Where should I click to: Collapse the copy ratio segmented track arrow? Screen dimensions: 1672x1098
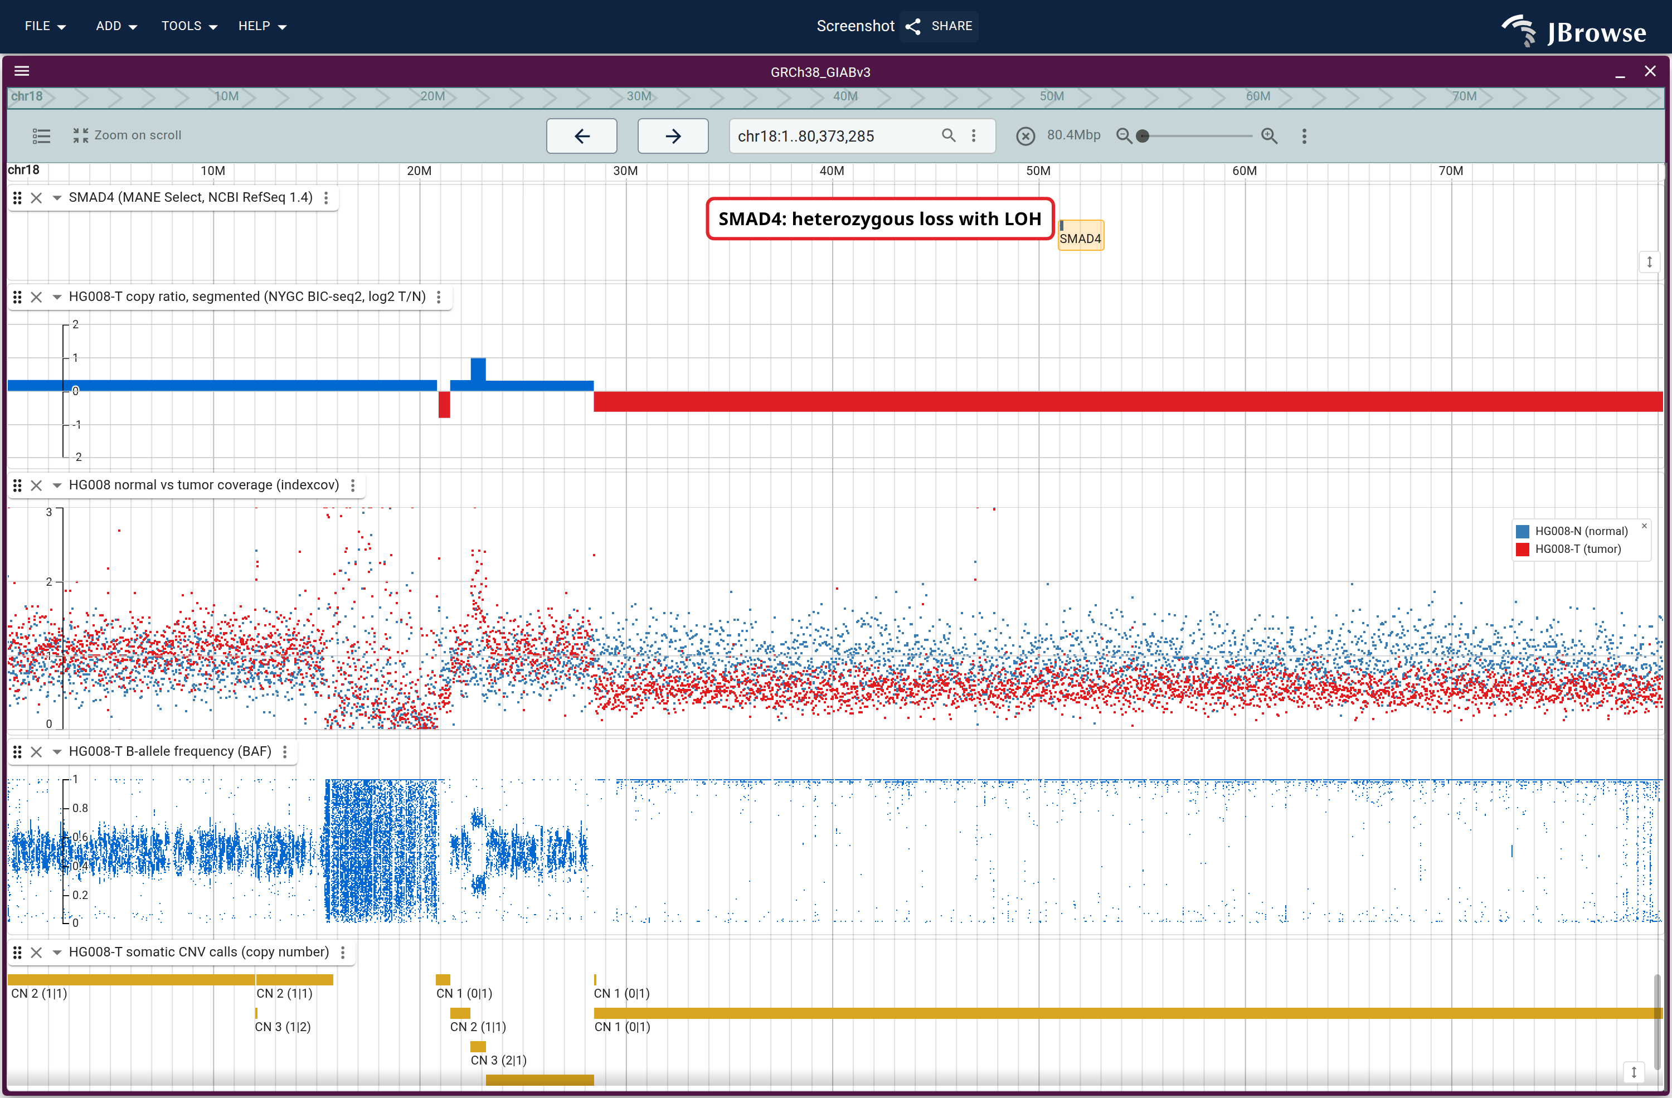(x=57, y=297)
